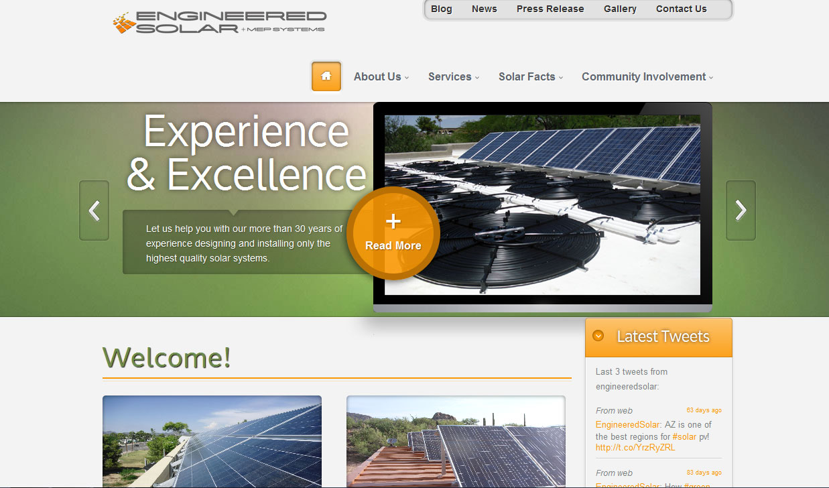Viewport: 829px width, 488px height.
Task: Click the rooftop solar panel slide image
Action: point(542,204)
